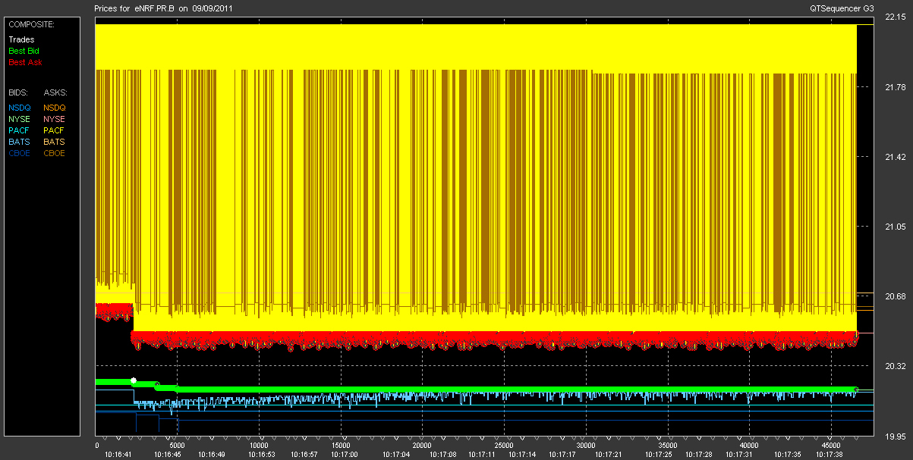Click the 21.05 price axis label
Viewport: 913px width, 460px height.
pyautogui.click(x=896, y=227)
